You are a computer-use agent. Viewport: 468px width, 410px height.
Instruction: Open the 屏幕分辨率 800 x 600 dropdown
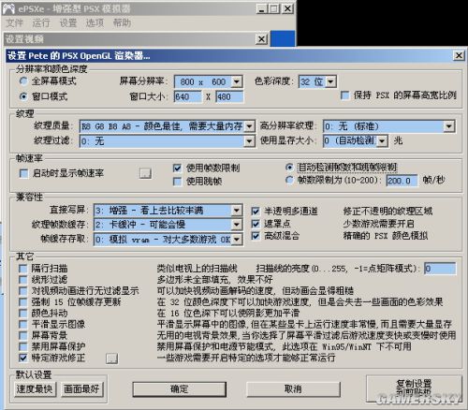[x=237, y=82]
